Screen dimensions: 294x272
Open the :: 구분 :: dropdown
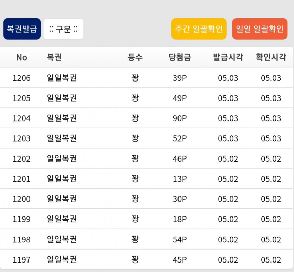[x=63, y=29]
